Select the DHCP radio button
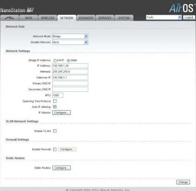196x191 pixels. [x=55, y=60]
